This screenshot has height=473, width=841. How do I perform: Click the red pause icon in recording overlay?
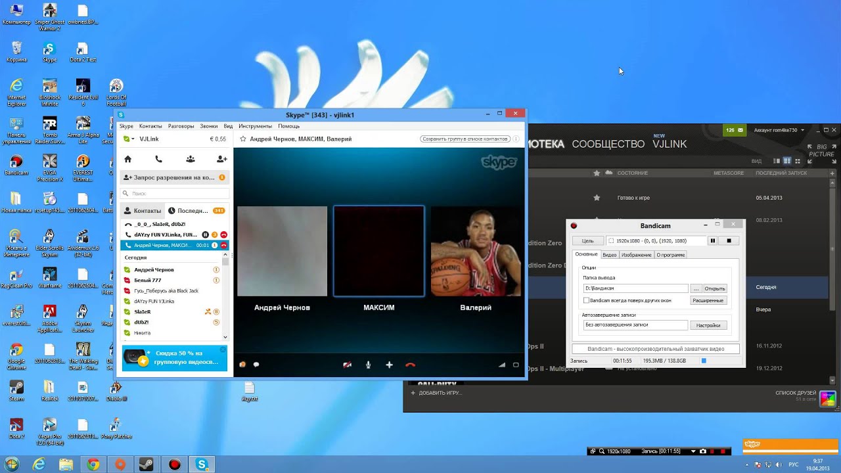[x=713, y=451]
